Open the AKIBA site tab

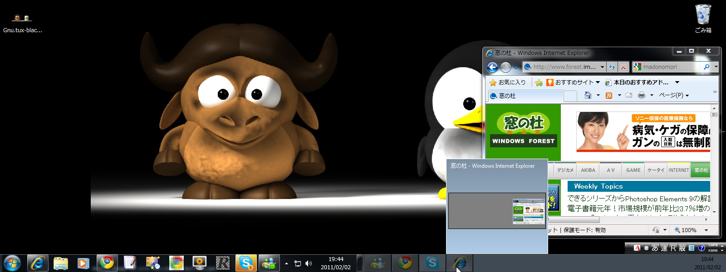point(588,170)
